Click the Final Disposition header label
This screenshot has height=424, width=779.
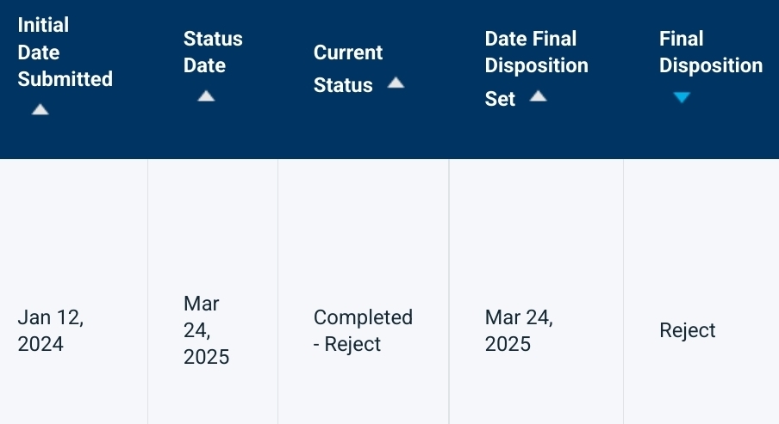point(710,52)
